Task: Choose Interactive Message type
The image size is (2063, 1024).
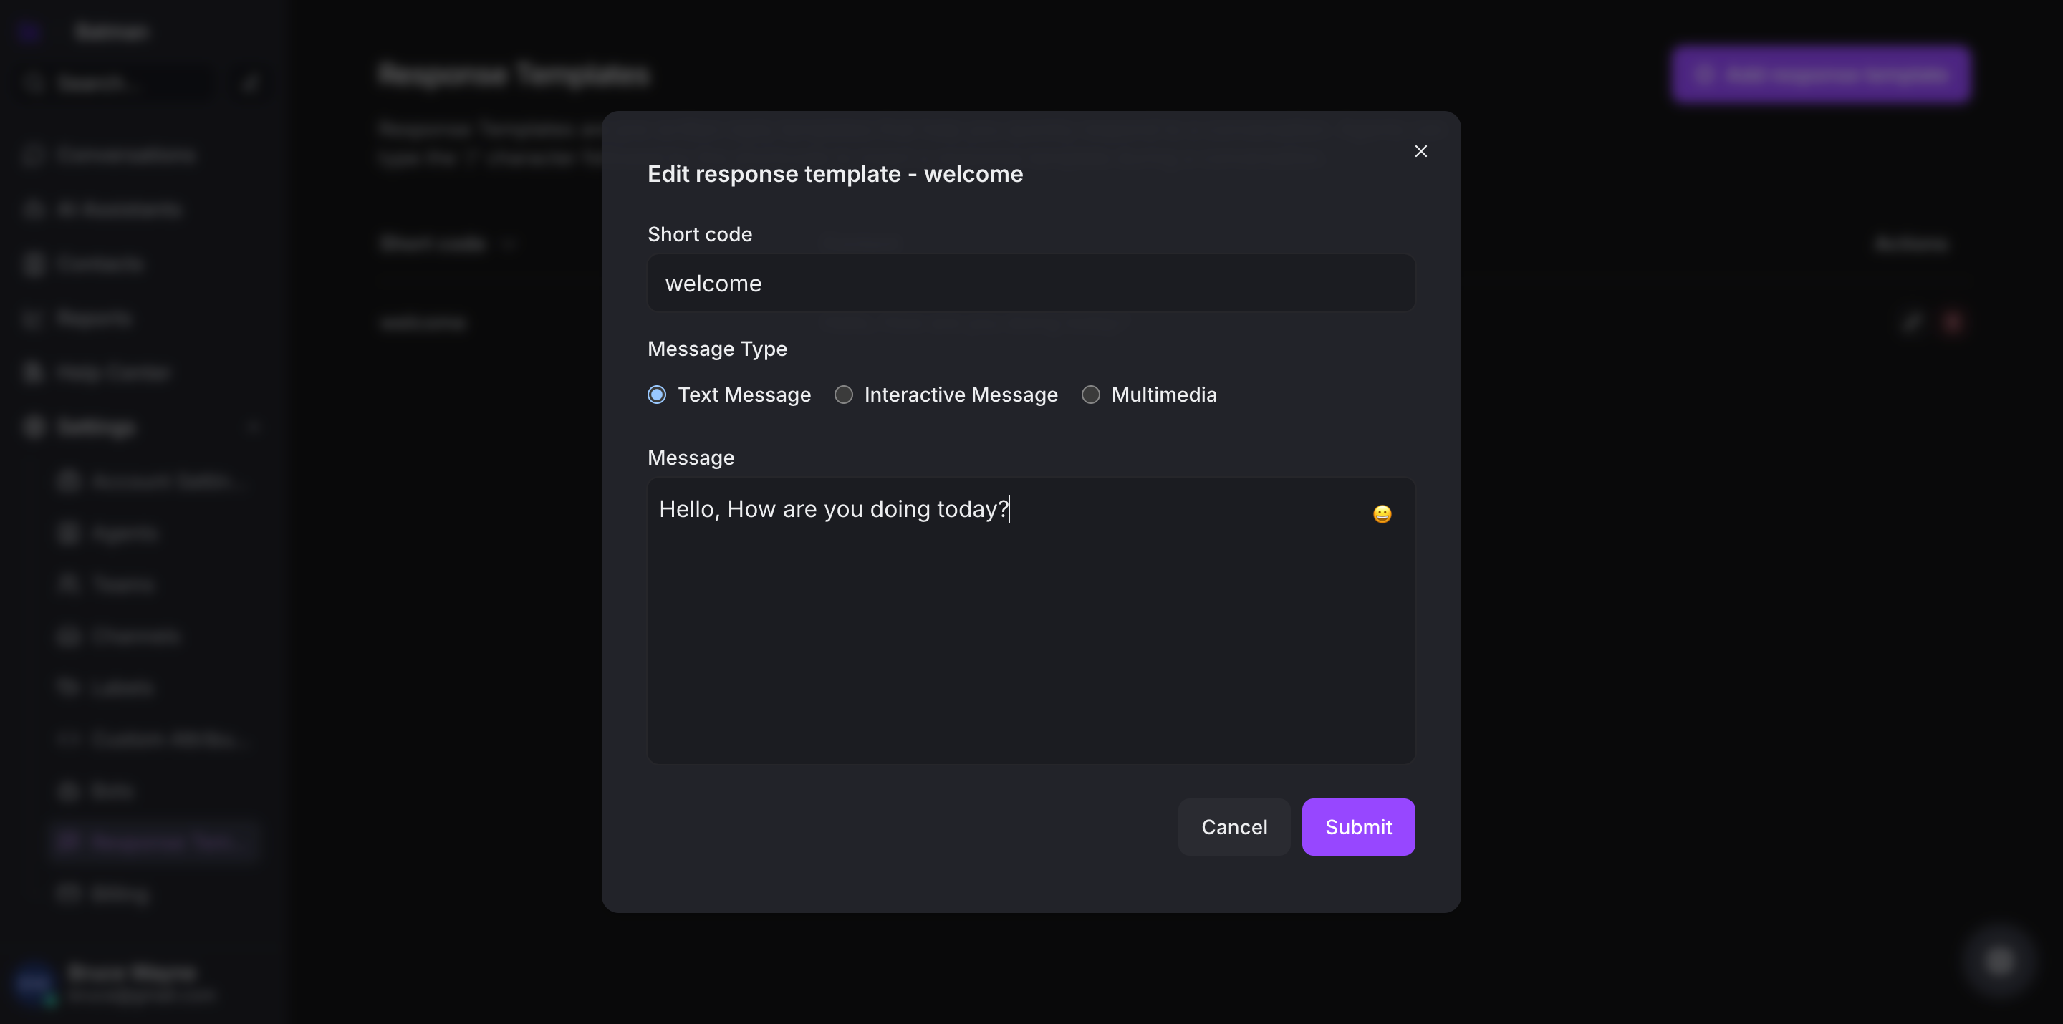Action: 843,395
